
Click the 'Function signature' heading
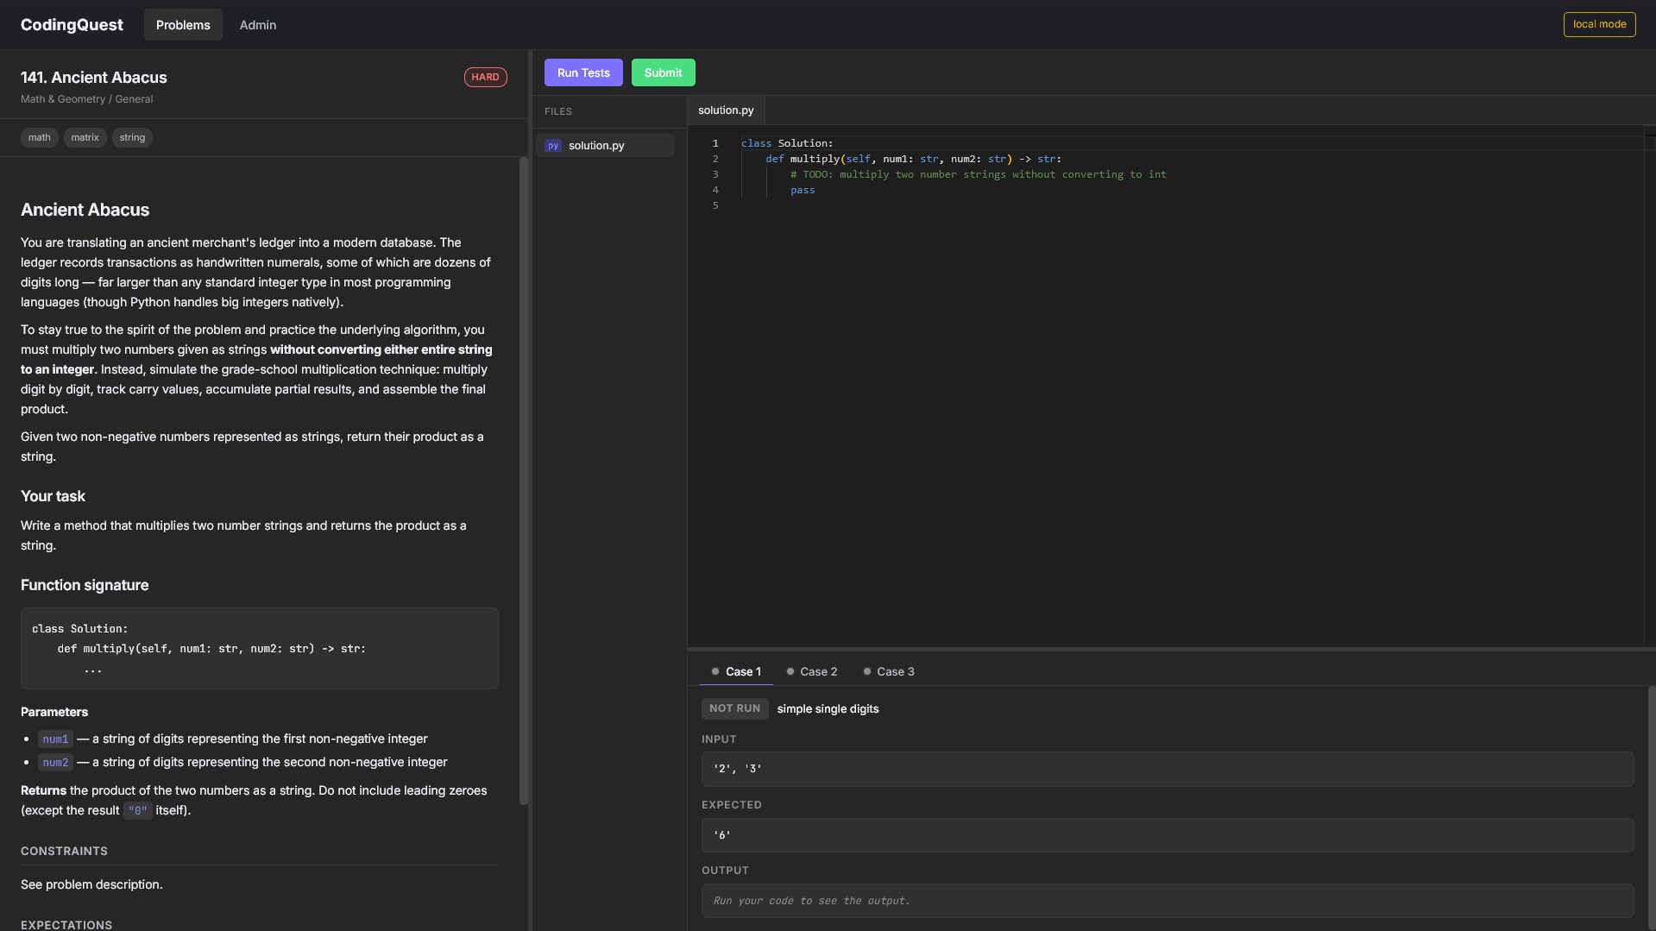(85, 585)
